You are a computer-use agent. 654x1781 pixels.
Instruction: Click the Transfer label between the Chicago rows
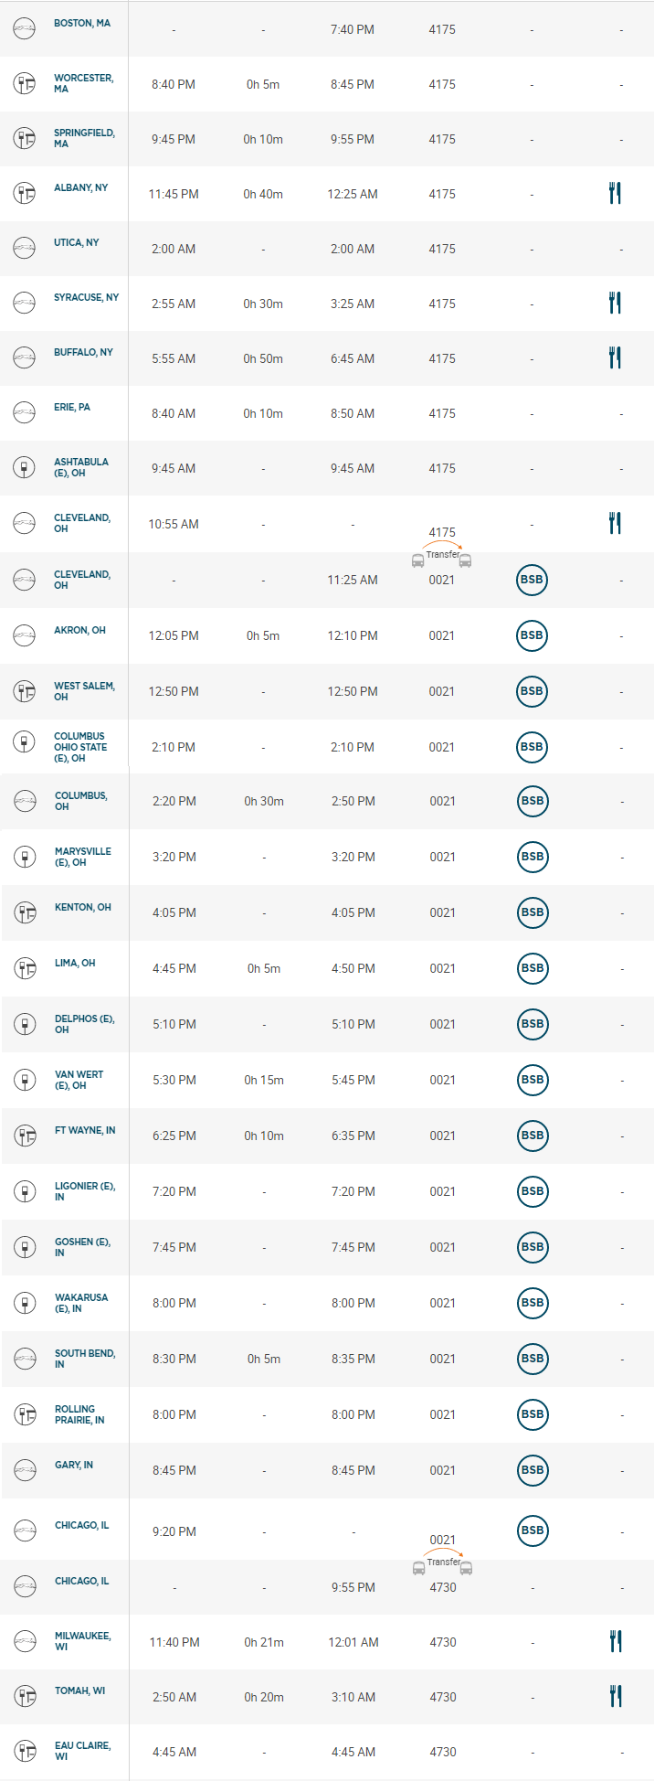pos(444,1562)
